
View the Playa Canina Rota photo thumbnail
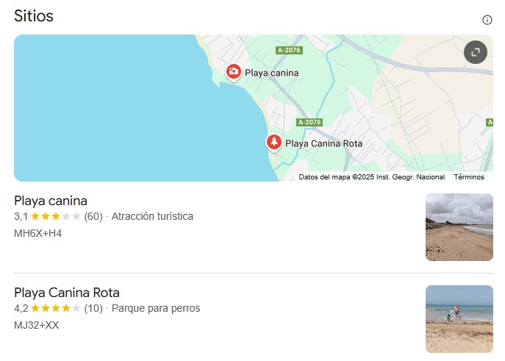point(459,319)
